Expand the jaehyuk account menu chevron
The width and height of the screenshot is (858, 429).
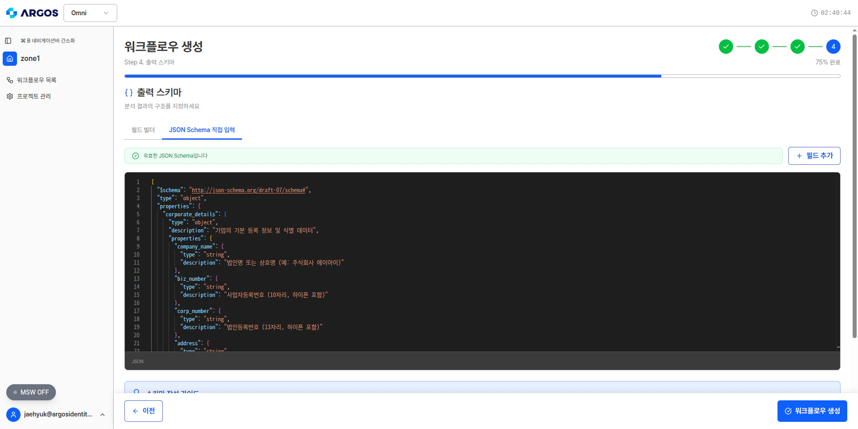click(102, 415)
